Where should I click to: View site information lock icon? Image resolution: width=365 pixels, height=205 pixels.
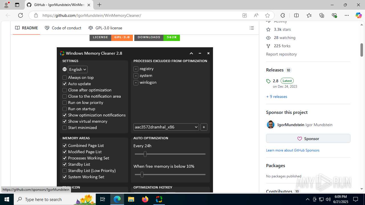pos(36,15)
